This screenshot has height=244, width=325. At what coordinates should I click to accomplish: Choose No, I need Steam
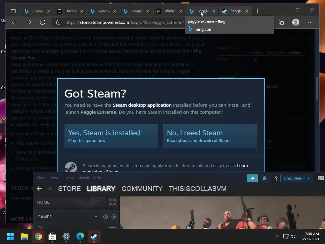[x=210, y=136]
